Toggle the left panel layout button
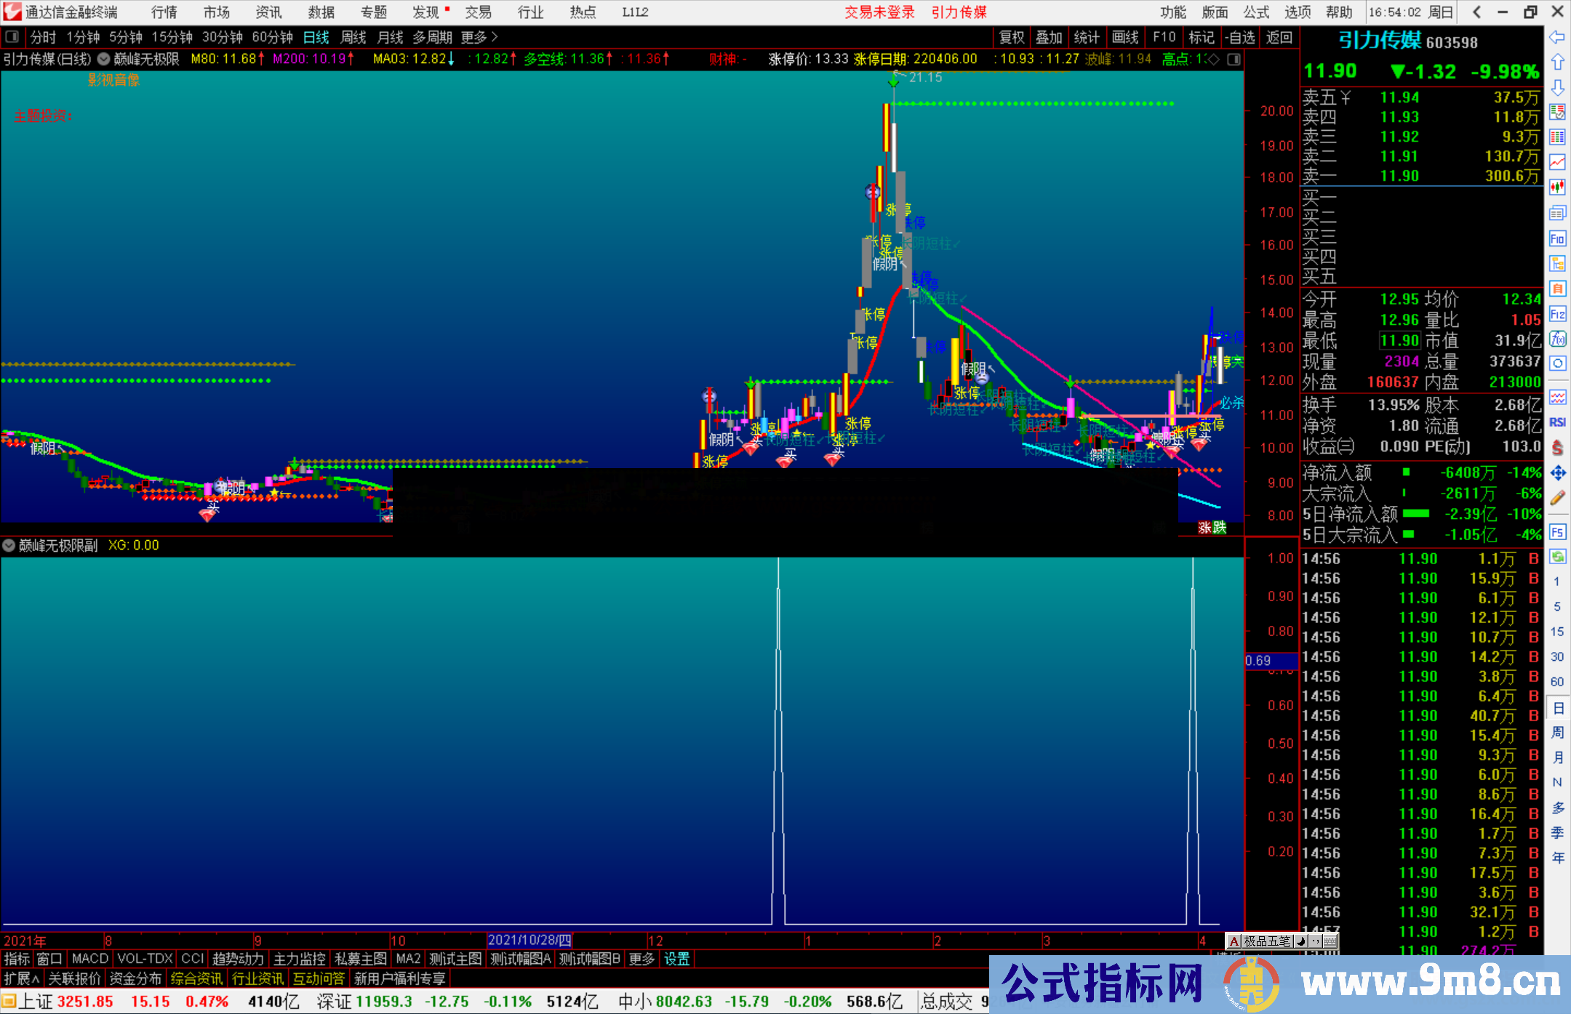The width and height of the screenshot is (1571, 1014). coord(12,36)
